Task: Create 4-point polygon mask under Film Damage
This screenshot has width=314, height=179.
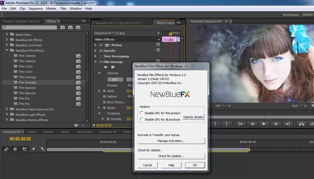Action: 113,67
